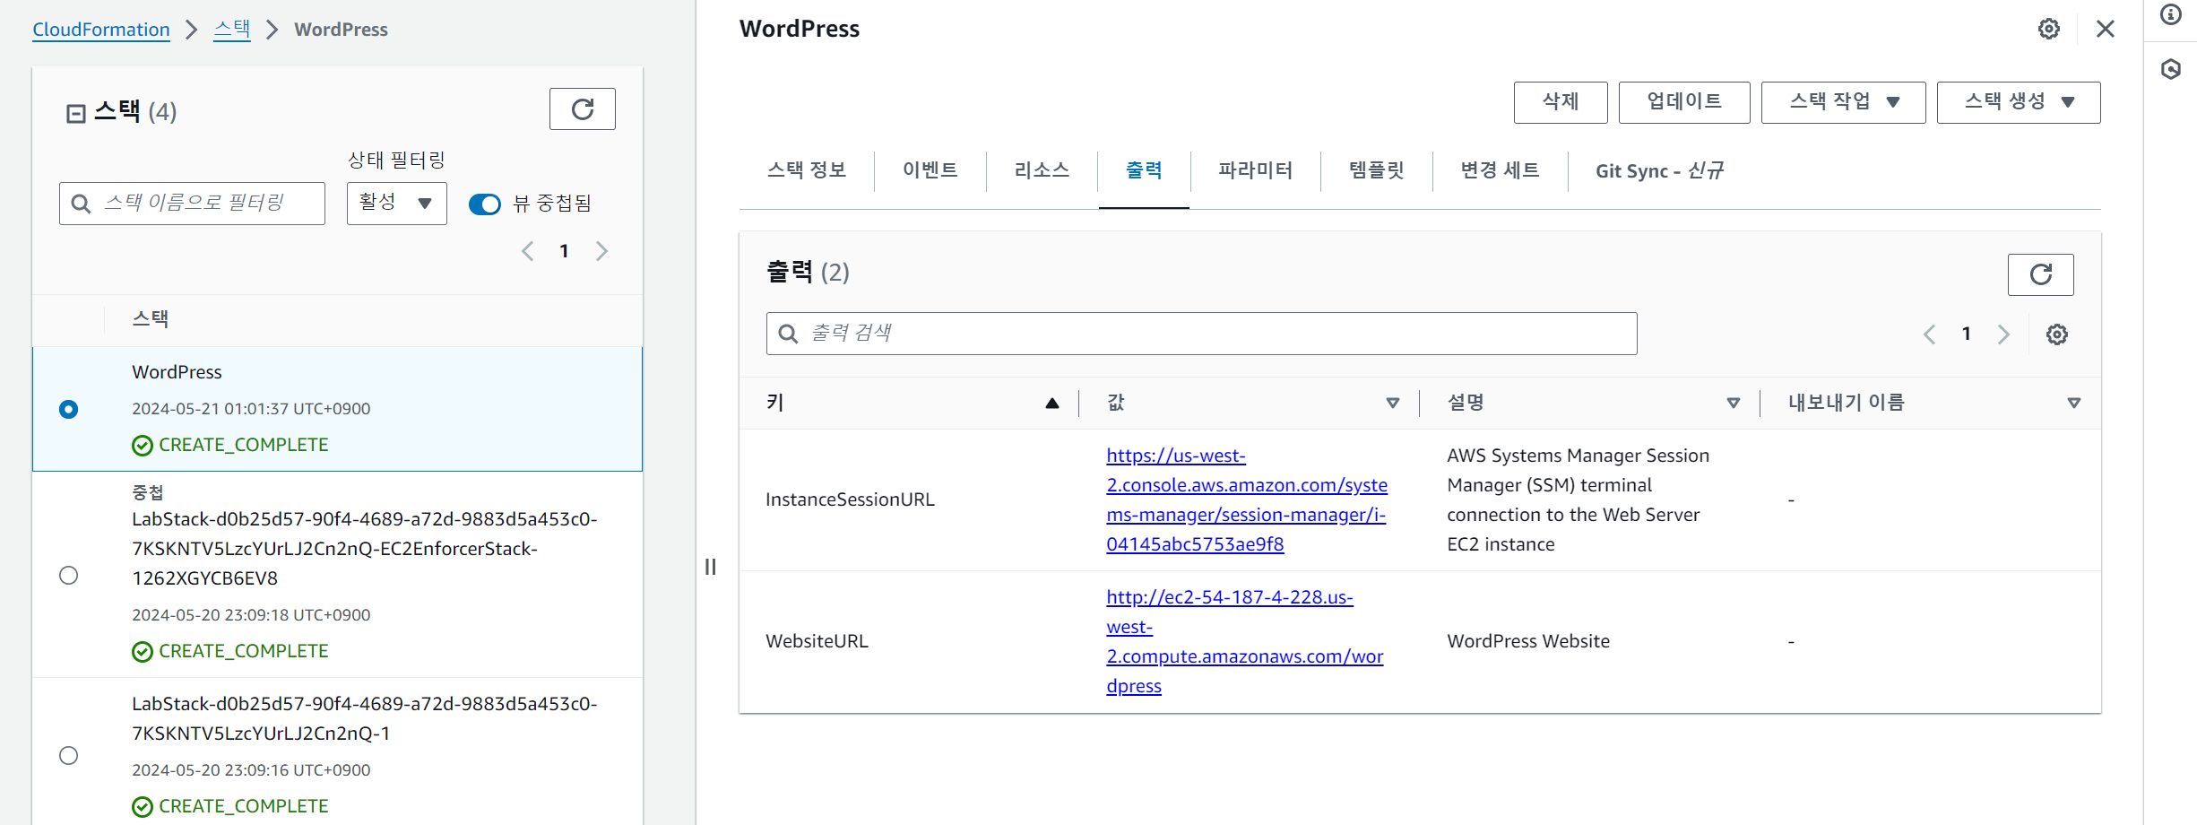
Task: Open the hexagon tools icon in right sidebar
Action: point(2170,69)
